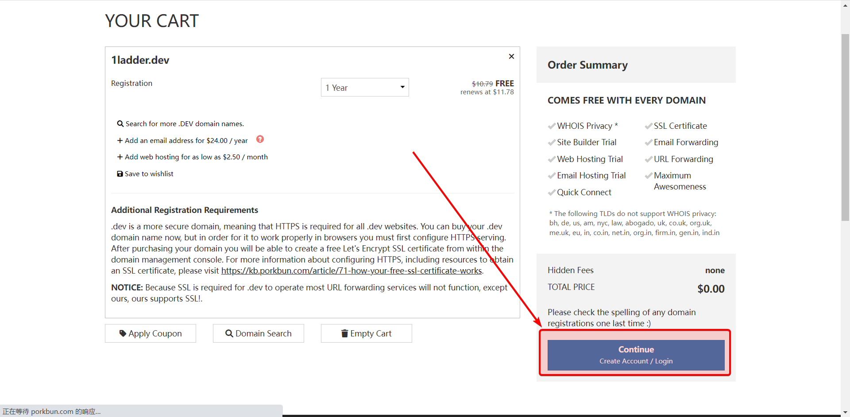Click the scrollbar down arrow
Viewport: 850px width, 417px height.
(x=845, y=413)
